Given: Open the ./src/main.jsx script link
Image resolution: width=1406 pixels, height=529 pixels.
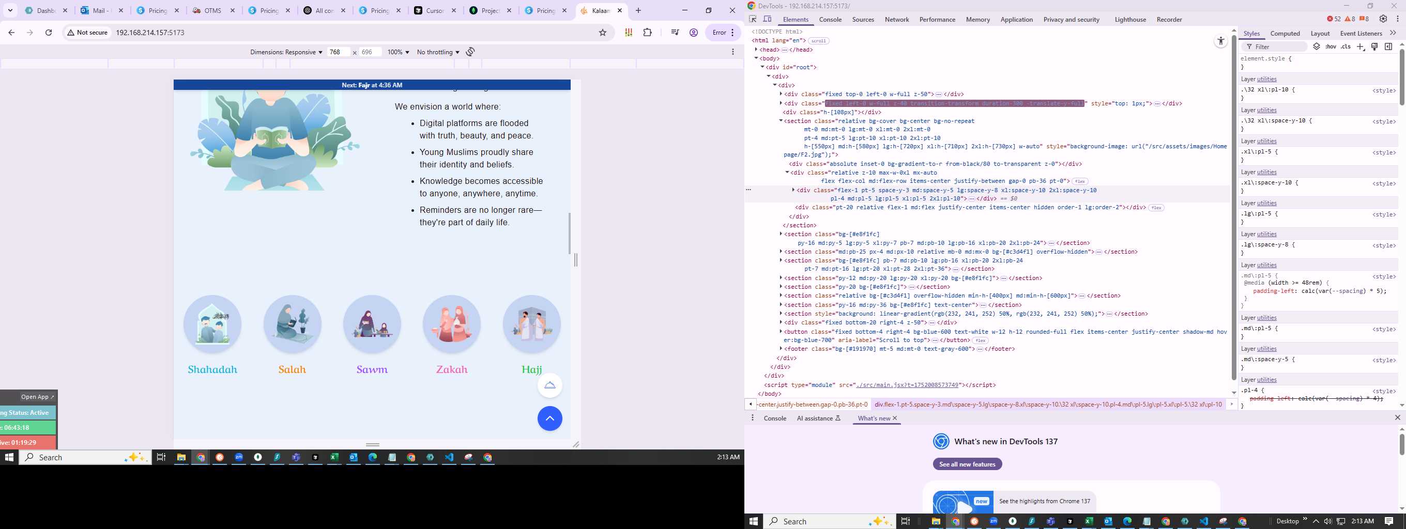Looking at the screenshot, I should click(x=907, y=385).
